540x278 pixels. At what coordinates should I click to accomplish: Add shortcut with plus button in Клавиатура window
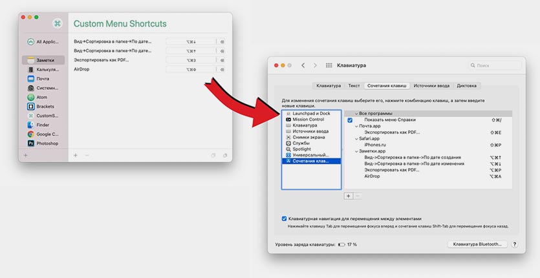[349, 196]
